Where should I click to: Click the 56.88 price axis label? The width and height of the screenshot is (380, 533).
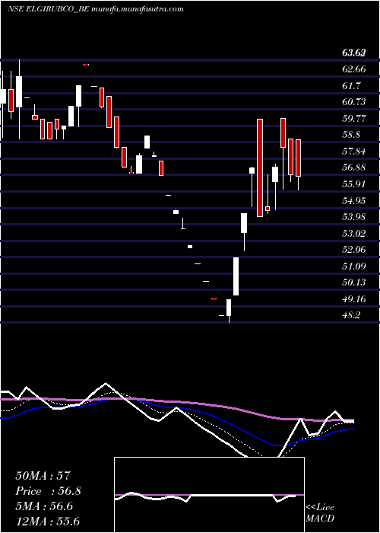coord(355,168)
